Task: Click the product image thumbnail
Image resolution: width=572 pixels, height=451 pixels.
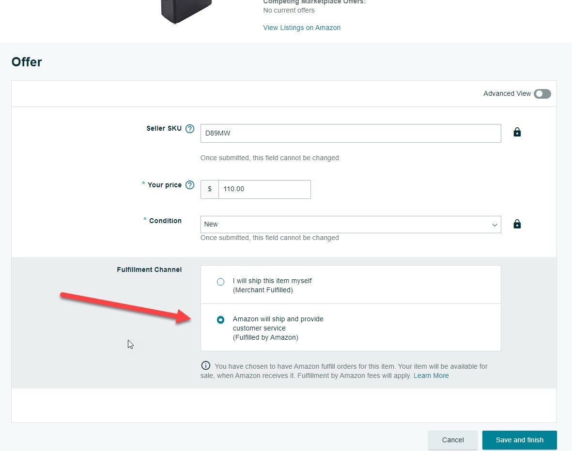Action: (x=186, y=12)
